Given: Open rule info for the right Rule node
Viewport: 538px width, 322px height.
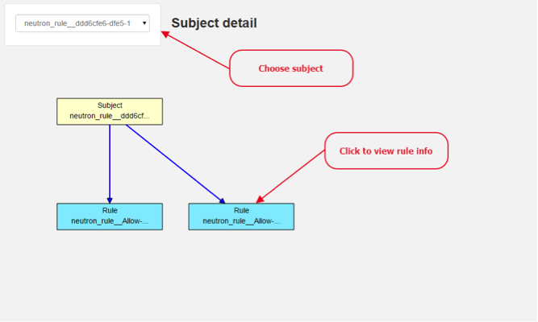Looking at the screenshot, I should click(x=241, y=217).
